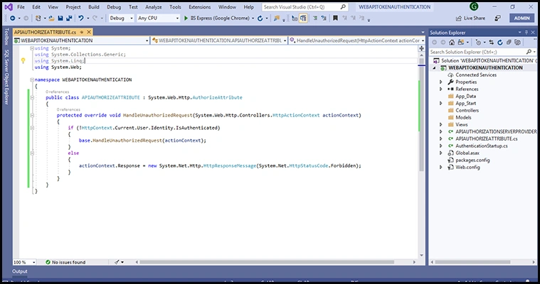The height and width of the screenshot is (284, 540).
Task: Toggle Sync with Active Document icon
Action: click(x=492, y=43)
